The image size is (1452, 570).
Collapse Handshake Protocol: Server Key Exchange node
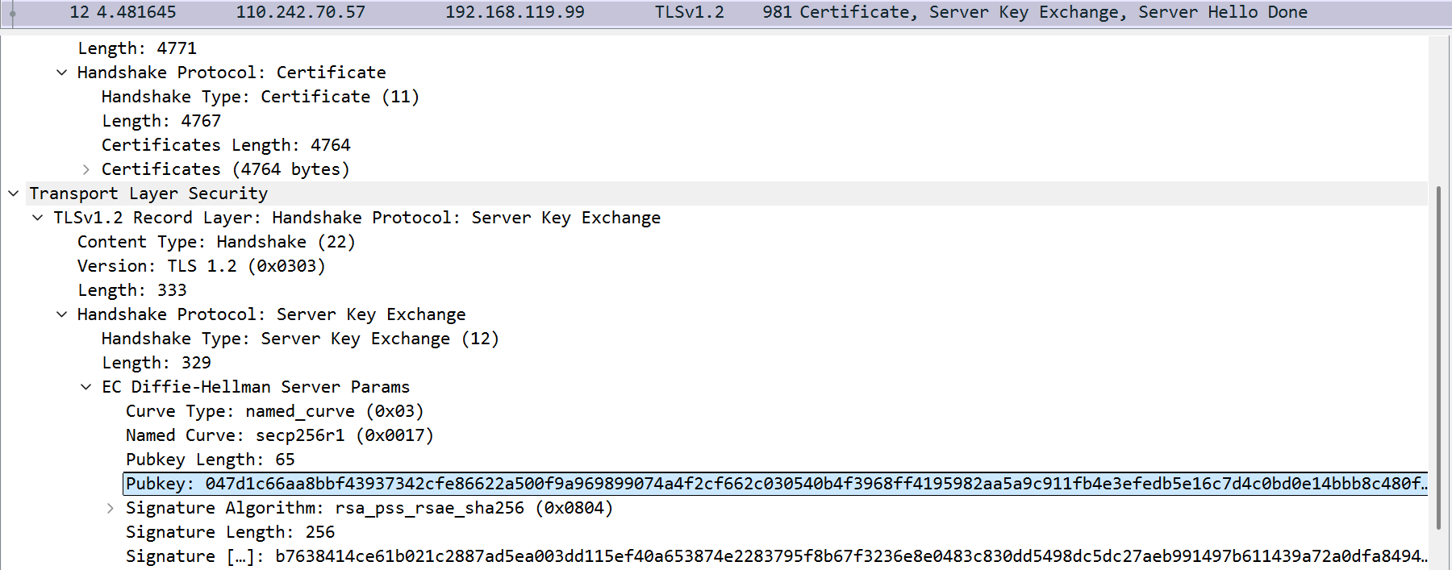point(61,314)
